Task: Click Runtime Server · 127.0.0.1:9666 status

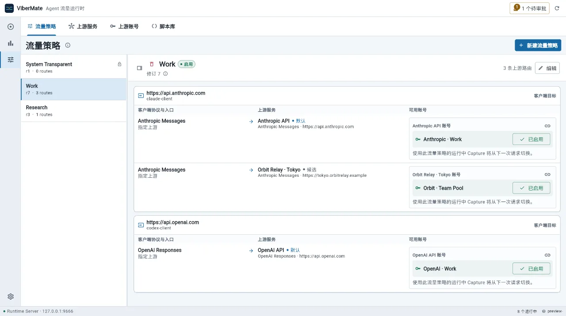Action: pos(40,311)
